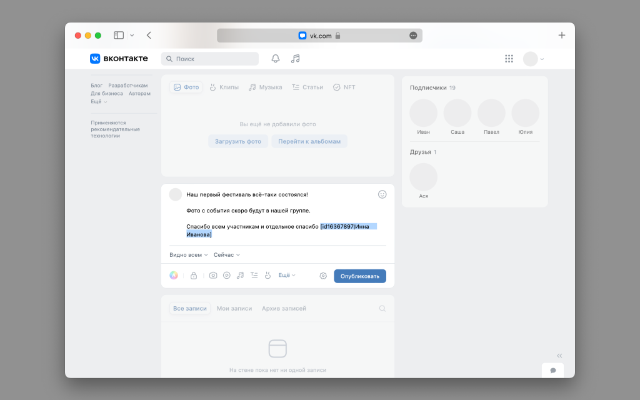This screenshot has height=400, width=640.
Task: Click the 'Поиск' search field
Action: point(210,59)
